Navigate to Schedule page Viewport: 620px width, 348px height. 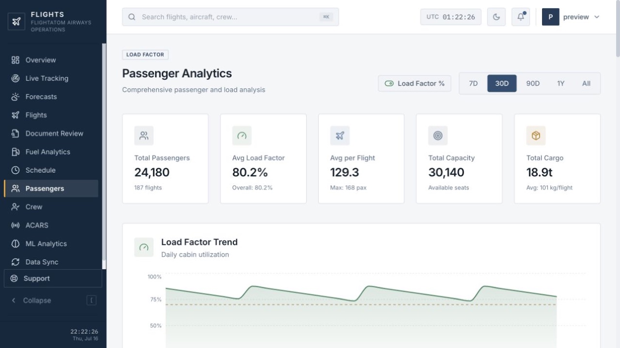(51, 170)
